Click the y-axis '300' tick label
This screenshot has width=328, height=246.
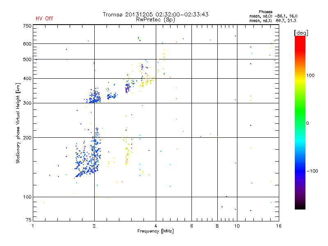27,103
